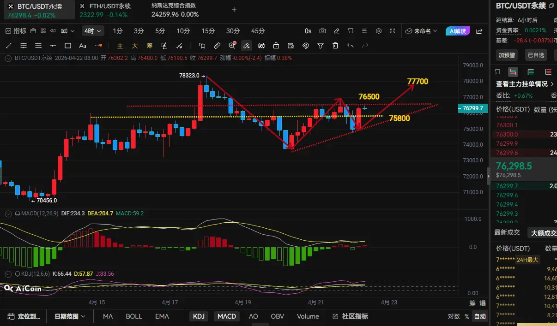Delete drawings with trash can icon
The width and height of the screenshot is (557, 326).
(x=335, y=46)
